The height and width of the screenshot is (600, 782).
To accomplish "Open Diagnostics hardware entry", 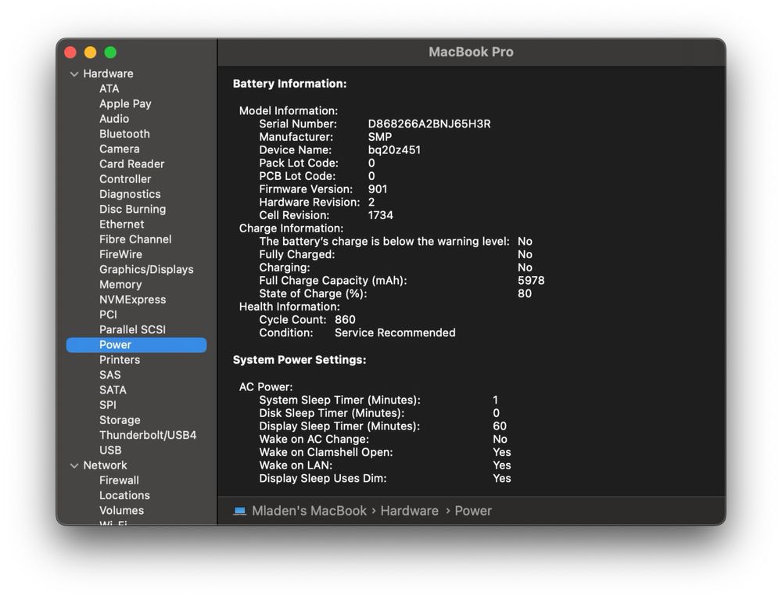I will coord(130,194).
